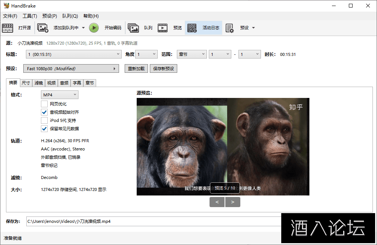Open the Queue icon in toolbar
377x245 pixels.
coord(133,28)
